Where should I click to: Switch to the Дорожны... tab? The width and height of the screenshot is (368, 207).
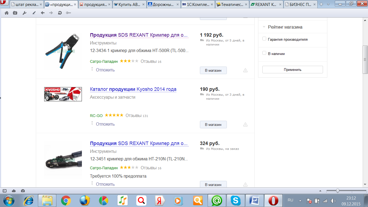[164, 4]
